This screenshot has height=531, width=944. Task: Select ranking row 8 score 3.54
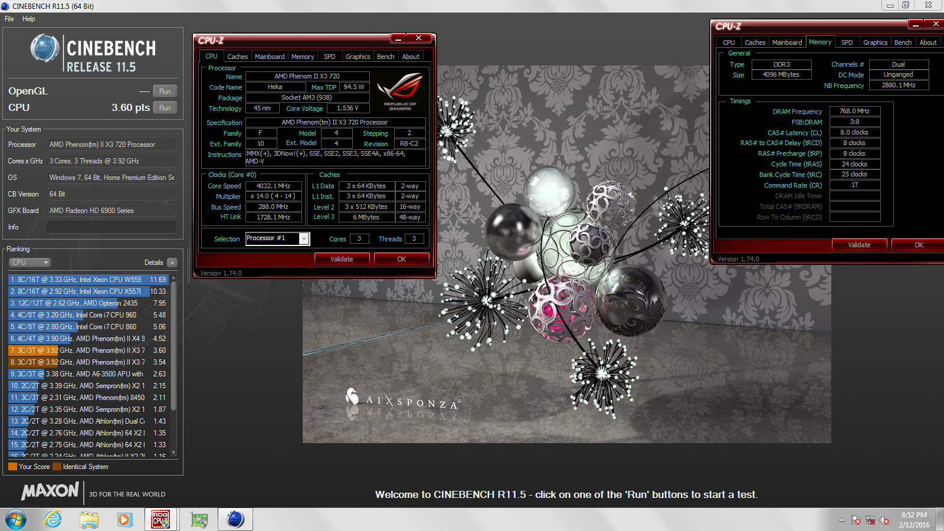tap(88, 362)
